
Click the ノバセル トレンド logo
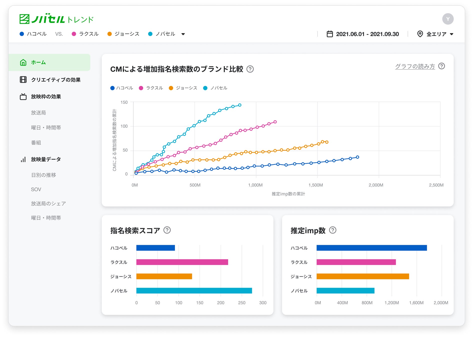pyautogui.click(x=56, y=19)
